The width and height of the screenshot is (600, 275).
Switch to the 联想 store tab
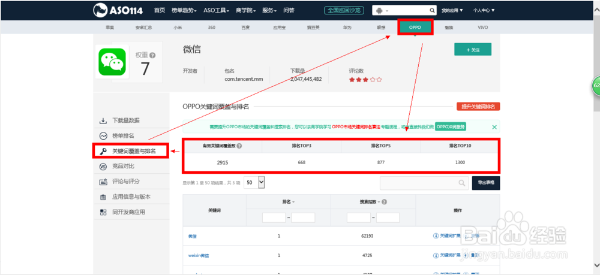tap(381, 28)
